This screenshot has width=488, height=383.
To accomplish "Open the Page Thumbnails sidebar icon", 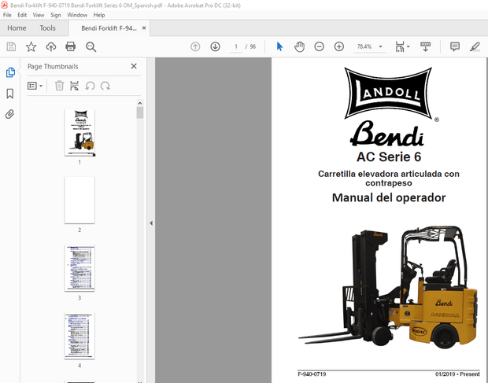I will [10, 72].
